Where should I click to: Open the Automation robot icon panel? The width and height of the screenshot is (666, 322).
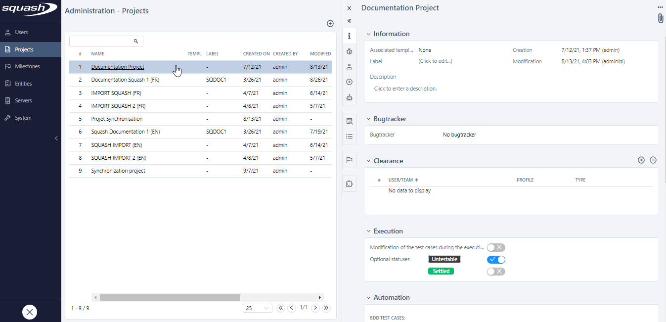click(x=350, y=97)
